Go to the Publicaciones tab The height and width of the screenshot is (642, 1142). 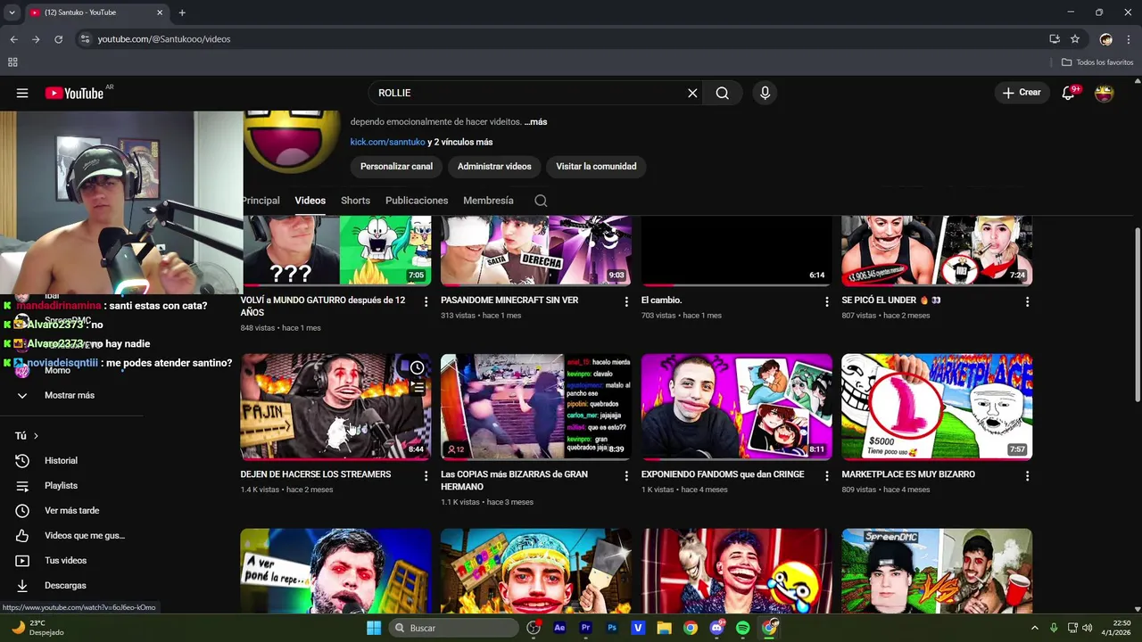(417, 201)
